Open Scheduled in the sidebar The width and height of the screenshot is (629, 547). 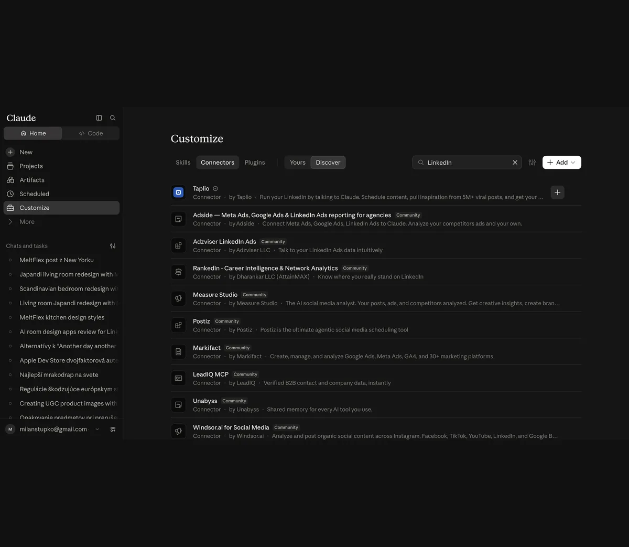[x=61, y=194]
